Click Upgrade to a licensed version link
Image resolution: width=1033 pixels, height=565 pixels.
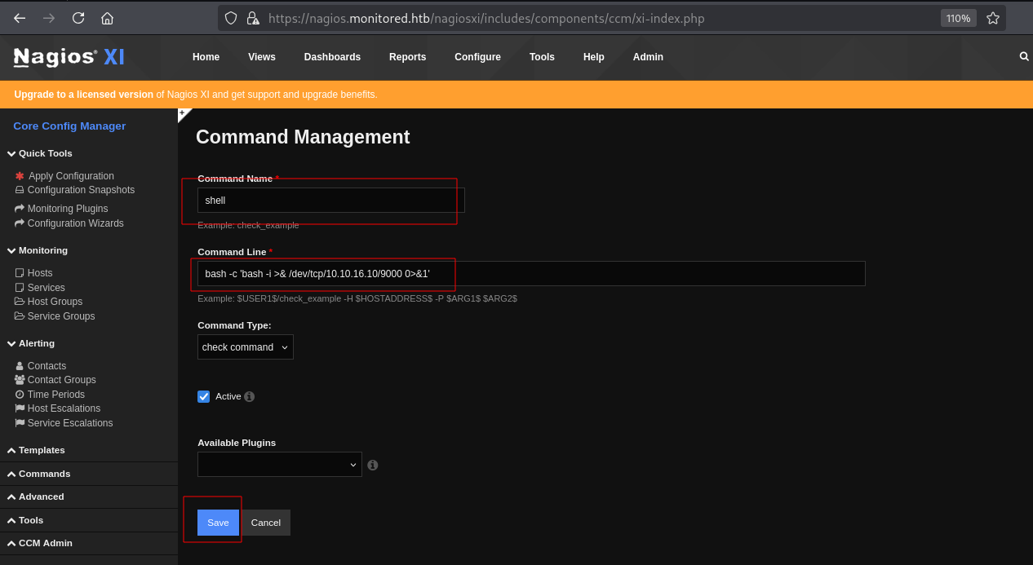point(83,95)
